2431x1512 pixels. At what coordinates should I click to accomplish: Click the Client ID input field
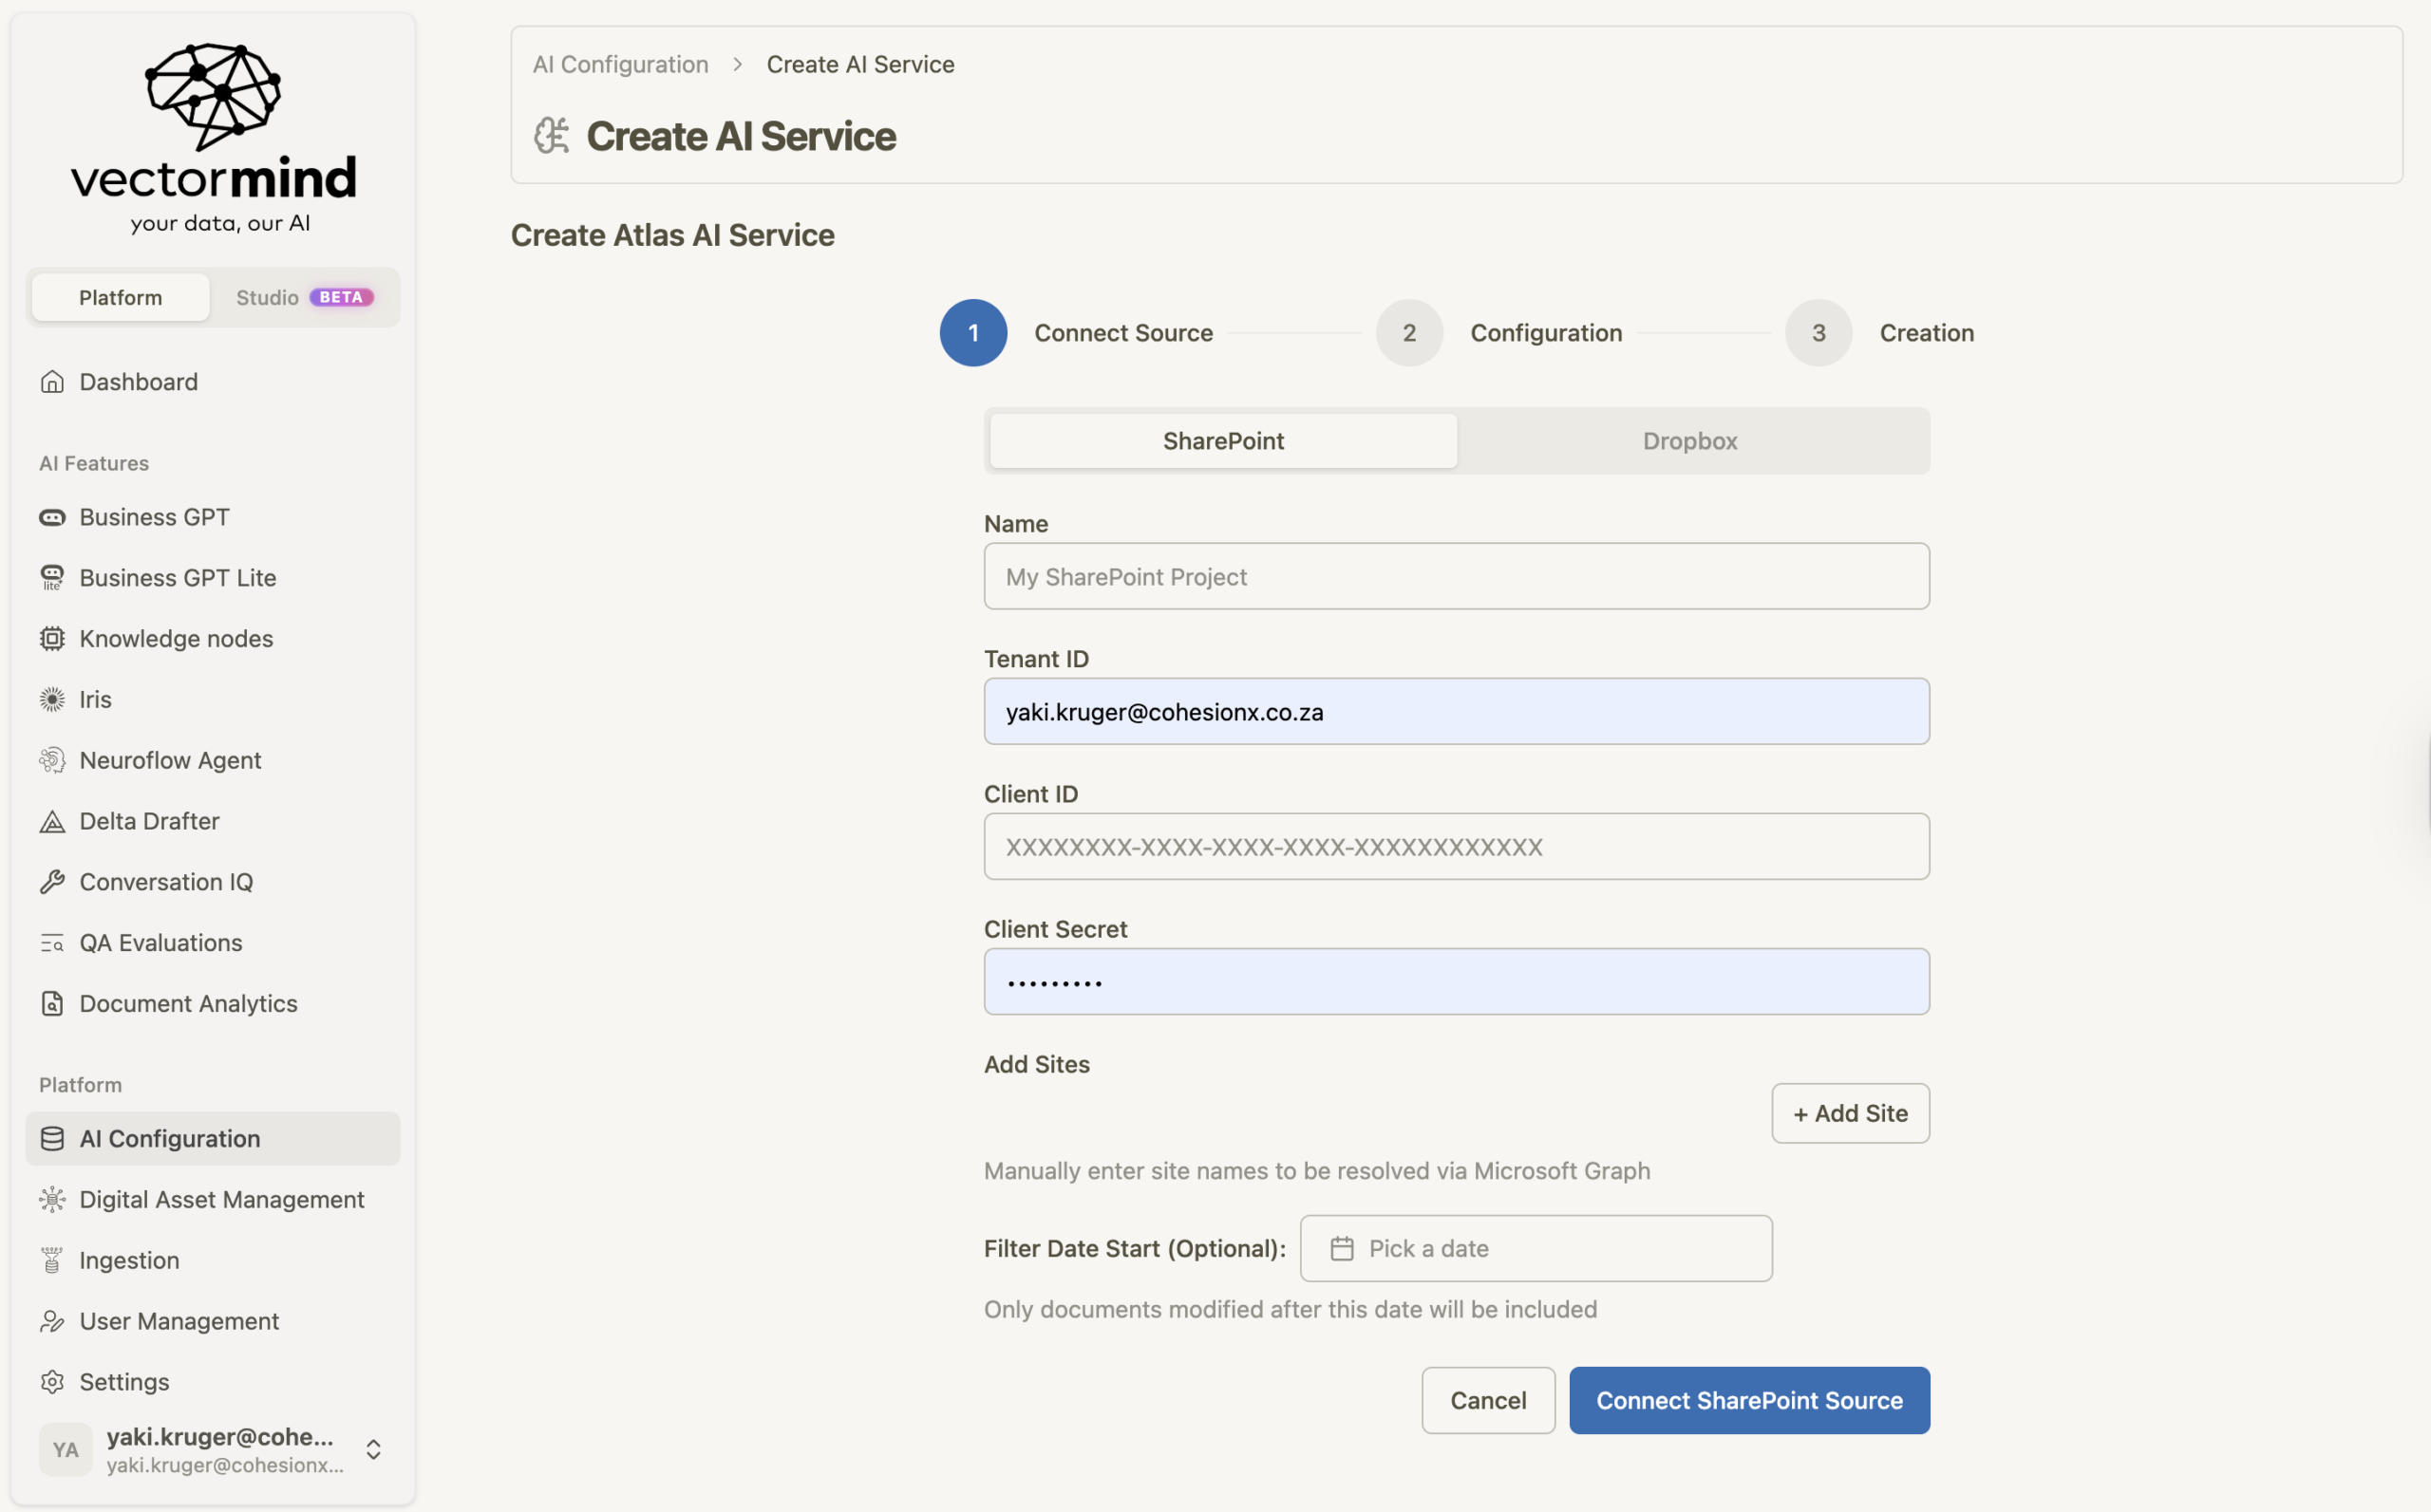coord(1457,847)
